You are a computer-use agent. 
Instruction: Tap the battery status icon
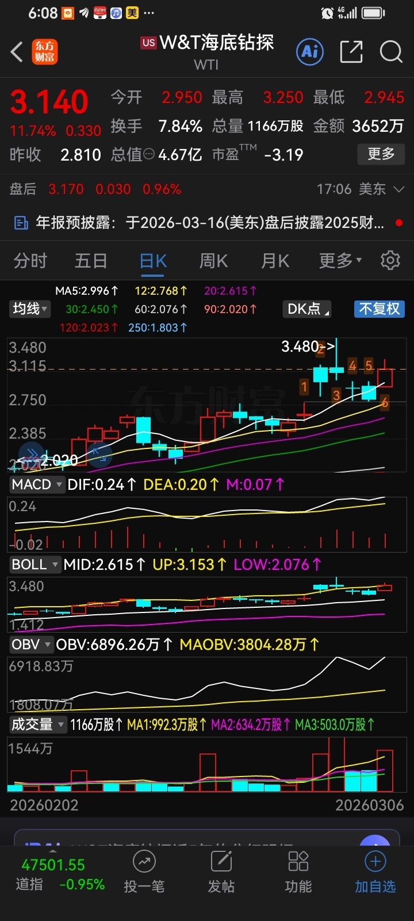coord(374,13)
